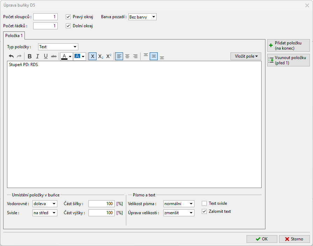The image size is (313, 246).
Task: Open the text highlight color picker
Action: coord(79,56)
